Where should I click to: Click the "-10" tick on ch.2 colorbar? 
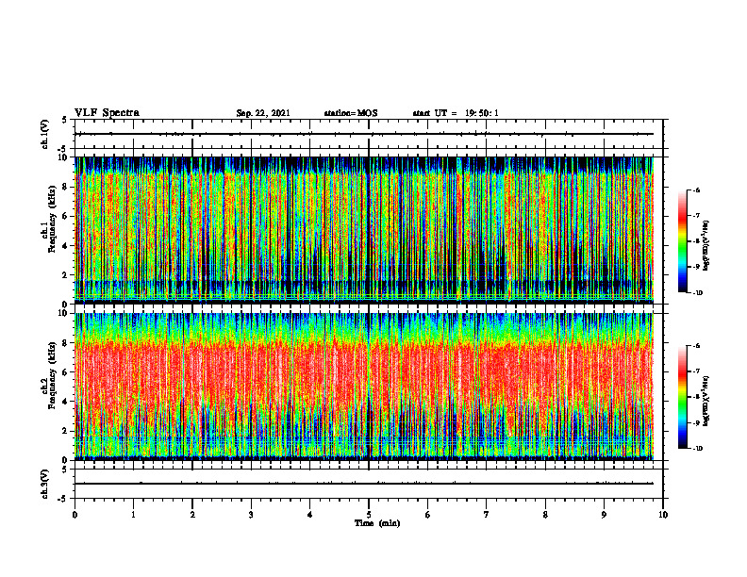tap(698, 449)
